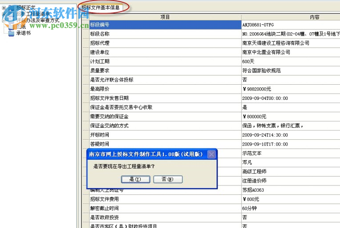Select the 图纸 tree label
Viewport: 340px width, 228px height.
coord(21,27)
